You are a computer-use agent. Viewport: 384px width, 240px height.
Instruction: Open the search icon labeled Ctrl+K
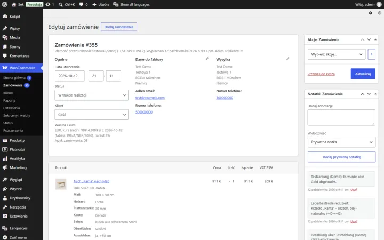(60, 4)
